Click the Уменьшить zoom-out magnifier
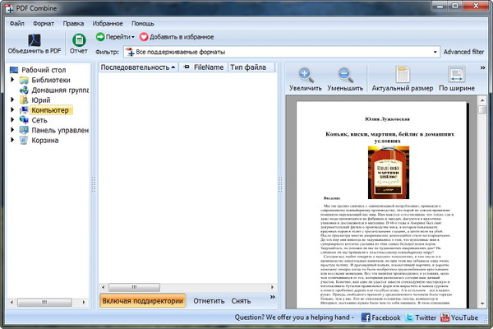The width and height of the screenshot is (493, 329). [x=344, y=76]
